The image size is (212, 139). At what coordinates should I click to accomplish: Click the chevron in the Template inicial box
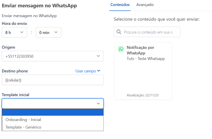tap(98, 103)
